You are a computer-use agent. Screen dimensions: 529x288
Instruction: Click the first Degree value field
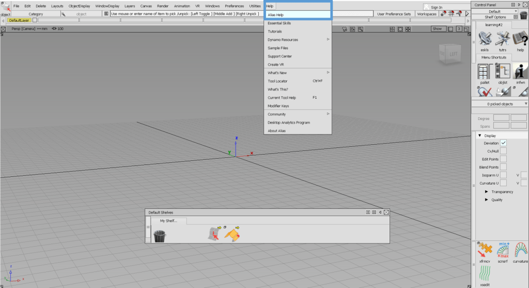[501, 118]
